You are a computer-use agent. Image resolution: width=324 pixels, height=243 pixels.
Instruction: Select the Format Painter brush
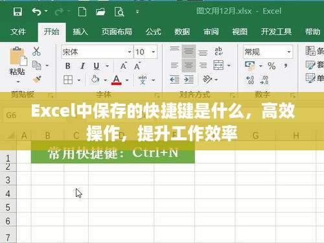click(x=37, y=79)
